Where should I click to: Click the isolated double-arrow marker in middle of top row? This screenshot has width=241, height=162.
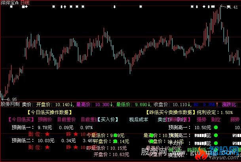[114, 7]
